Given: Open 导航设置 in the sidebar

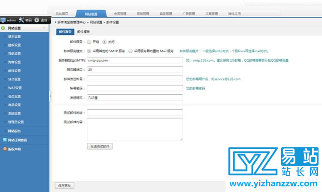Looking at the screenshot, I should 14,54.
